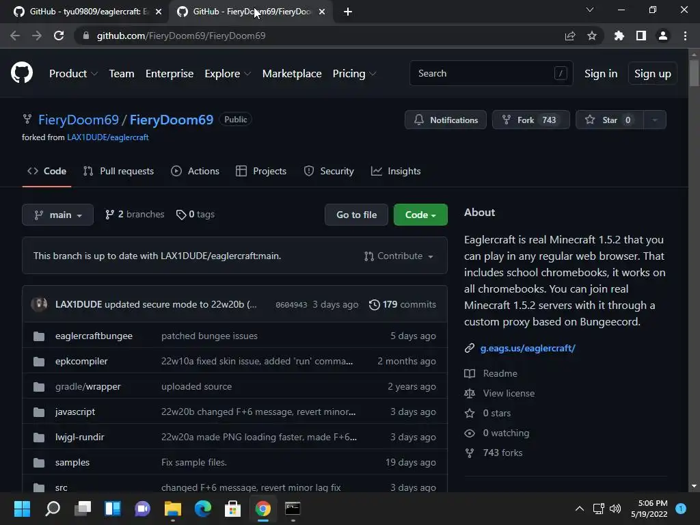Image resolution: width=700 pixels, height=525 pixels.
Task: Click Team in top navigation
Action: [x=122, y=74]
